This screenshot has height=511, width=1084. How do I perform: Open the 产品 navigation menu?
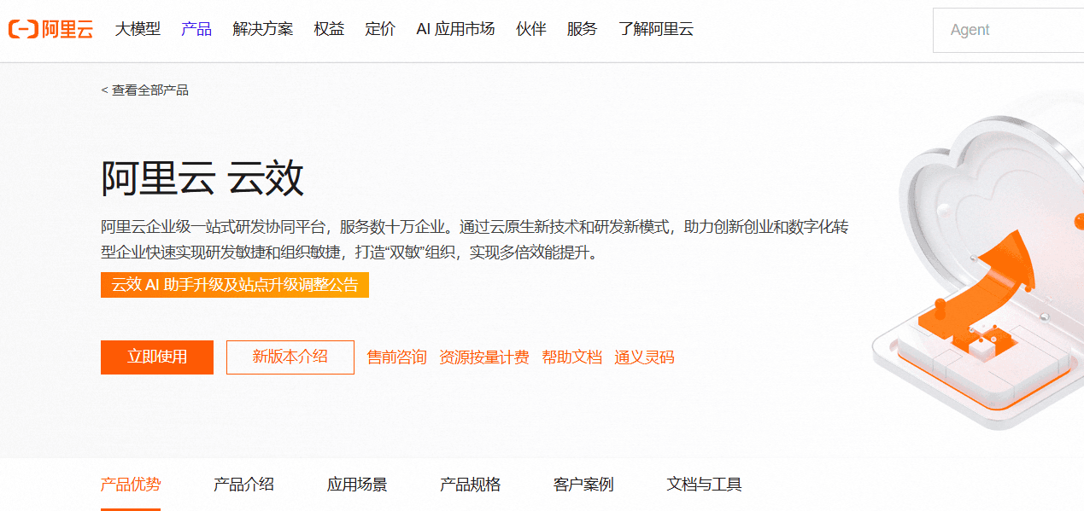[x=196, y=29]
